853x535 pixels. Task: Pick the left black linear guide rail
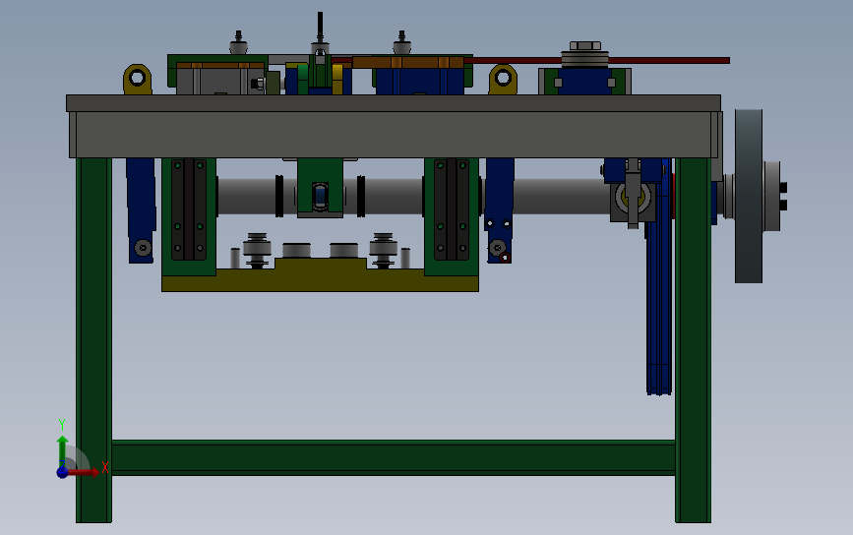pos(189,209)
